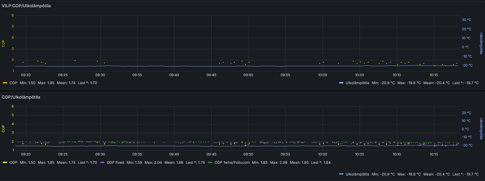Image resolution: width=485 pixels, height=181 pixels.
Task: Click the top panel's left COP axis label
Action: 3,43
